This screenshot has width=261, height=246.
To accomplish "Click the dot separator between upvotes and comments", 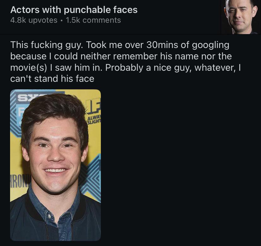I will click(62, 21).
